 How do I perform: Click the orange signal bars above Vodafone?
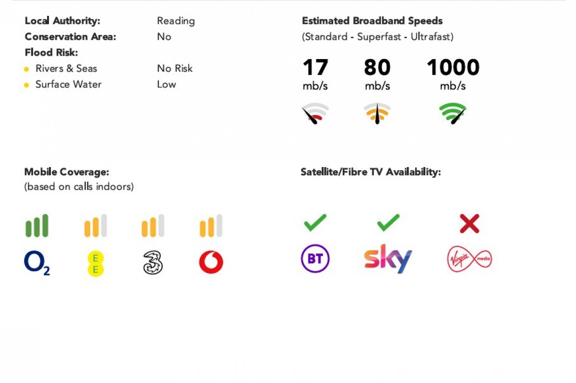211,226
